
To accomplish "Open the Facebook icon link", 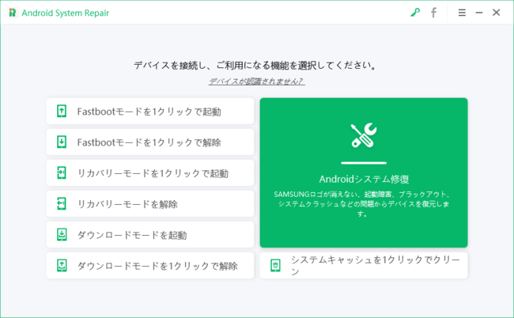I will pyautogui.click(x=433, y=13).
